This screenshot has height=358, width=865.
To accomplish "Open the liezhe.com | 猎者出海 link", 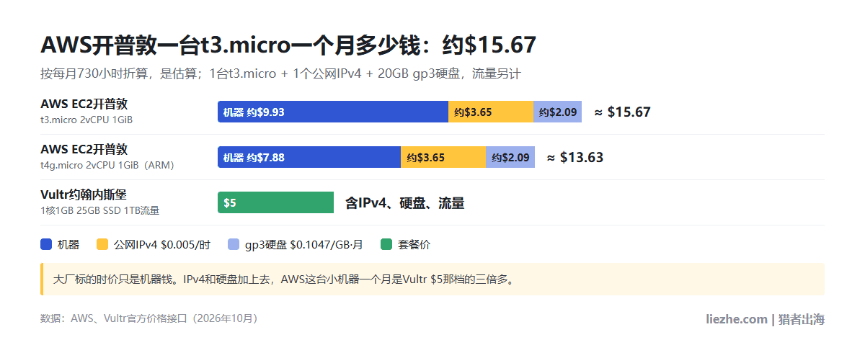I will coord(765,319).
